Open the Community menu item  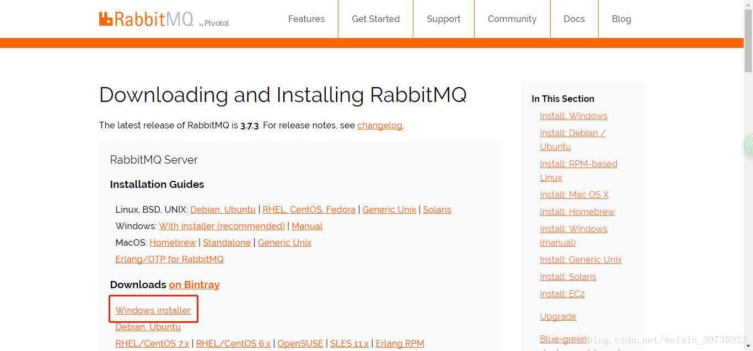point(512,19)
